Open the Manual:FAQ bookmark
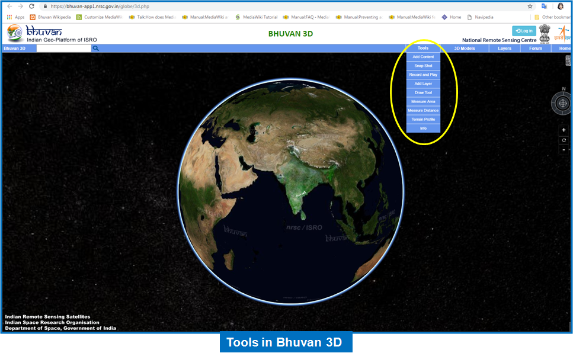This screenshot has width=573, height=353. coord(306,17)
